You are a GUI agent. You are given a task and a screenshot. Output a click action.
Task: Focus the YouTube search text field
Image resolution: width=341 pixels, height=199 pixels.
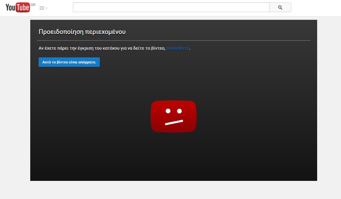171,7
